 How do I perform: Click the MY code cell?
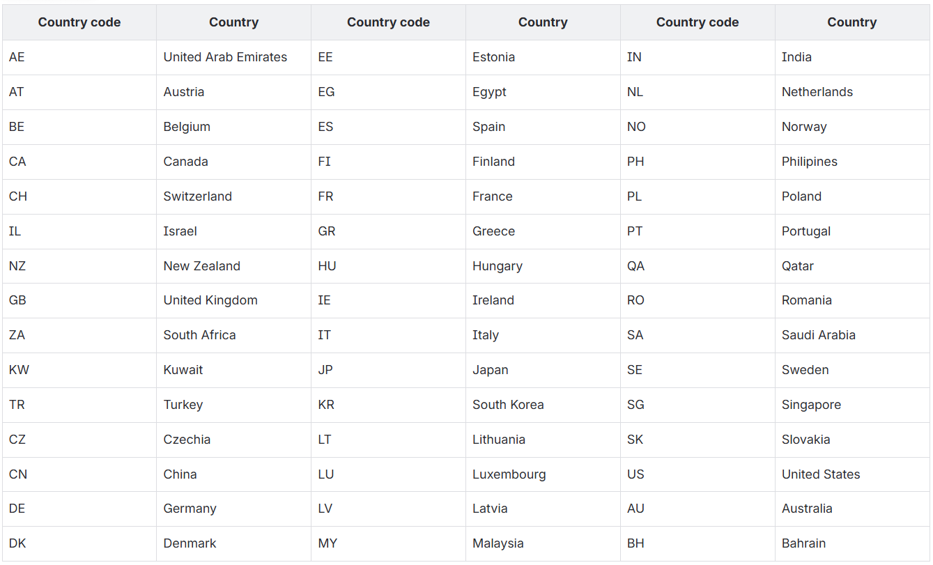pyautogui.click(x=327, y=543)
